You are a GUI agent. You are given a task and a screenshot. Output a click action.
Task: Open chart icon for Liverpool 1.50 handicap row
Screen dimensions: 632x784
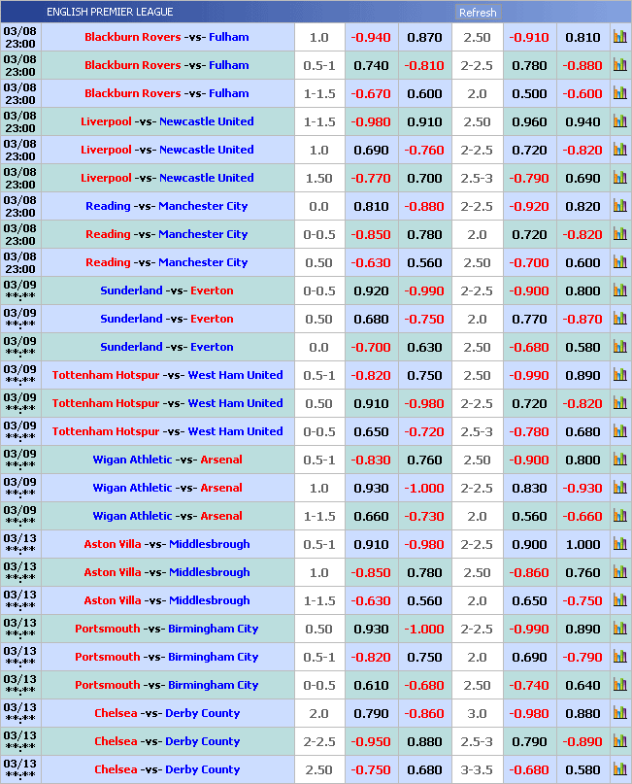coord(620,178)
